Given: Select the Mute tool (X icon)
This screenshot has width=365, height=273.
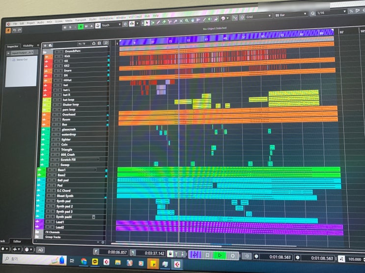Looking at the screenshot, I should tap(181, 21).
